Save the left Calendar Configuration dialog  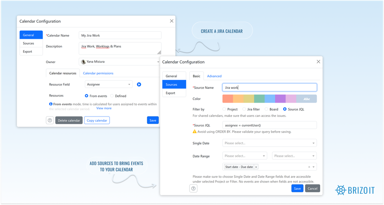pyautogui.click(x=153, y=120)
